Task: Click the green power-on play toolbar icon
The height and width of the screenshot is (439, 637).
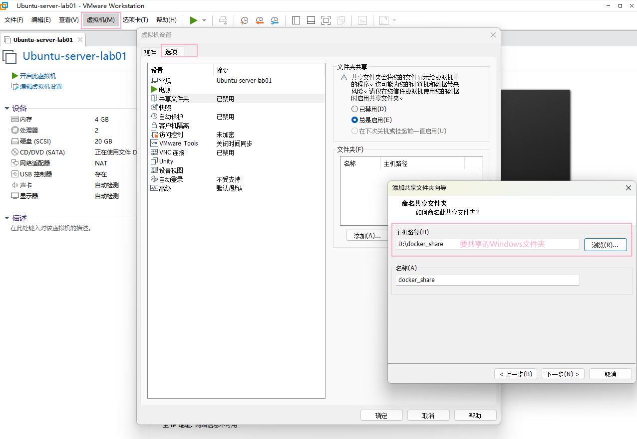Action: click(193, 20)
